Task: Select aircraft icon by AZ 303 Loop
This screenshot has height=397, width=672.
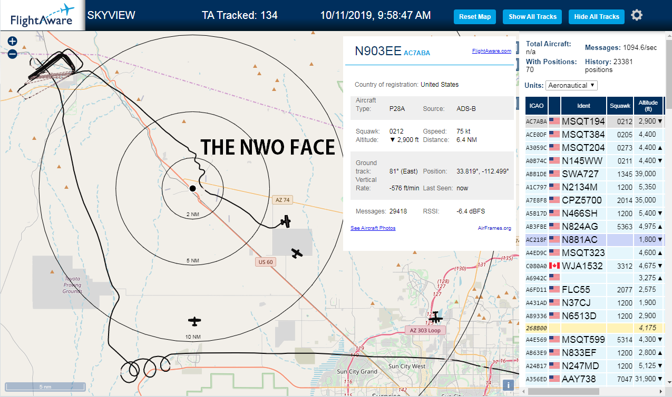Action: 435,318
